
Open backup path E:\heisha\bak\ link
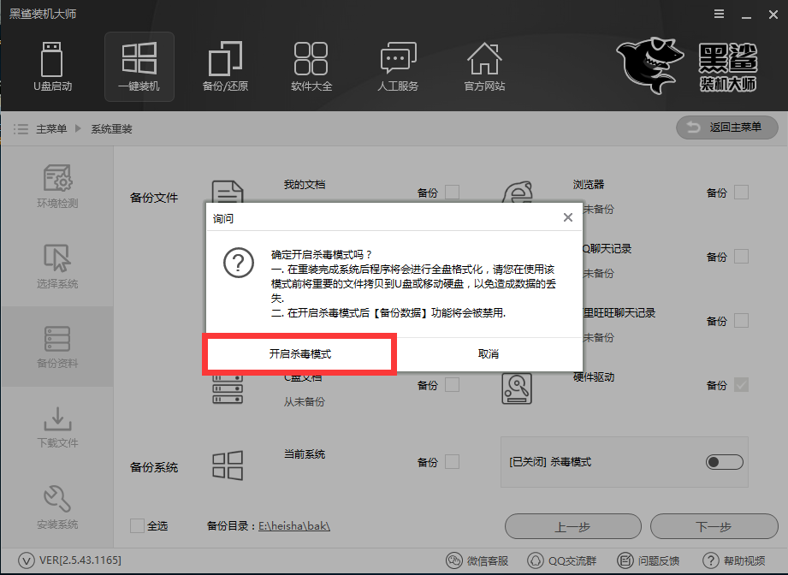294,526
